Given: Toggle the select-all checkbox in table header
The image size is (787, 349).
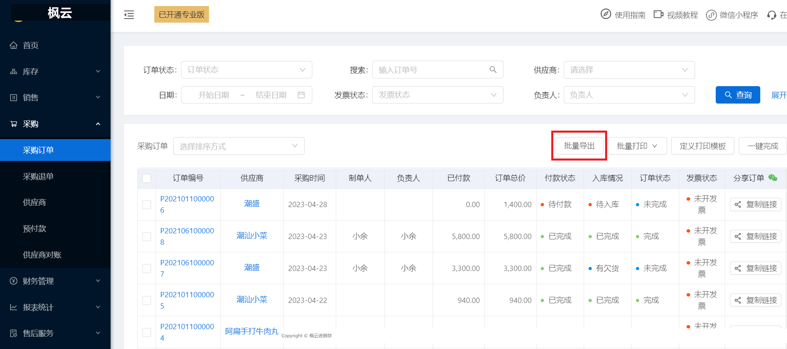Looking at the screenshot, I should [147, 178].
